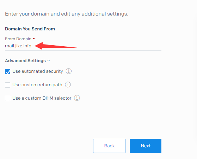The image size is (197, 159).
Task: Click the From Domain field label
Action: click(x=18, y=39)
